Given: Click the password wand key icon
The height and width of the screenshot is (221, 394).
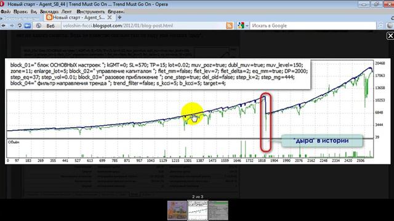Looking at the screenshot, I should [28, 26].
